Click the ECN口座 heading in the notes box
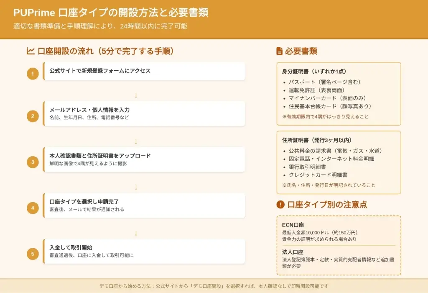The height and width of the screenshot is (293, 428). 293,225
